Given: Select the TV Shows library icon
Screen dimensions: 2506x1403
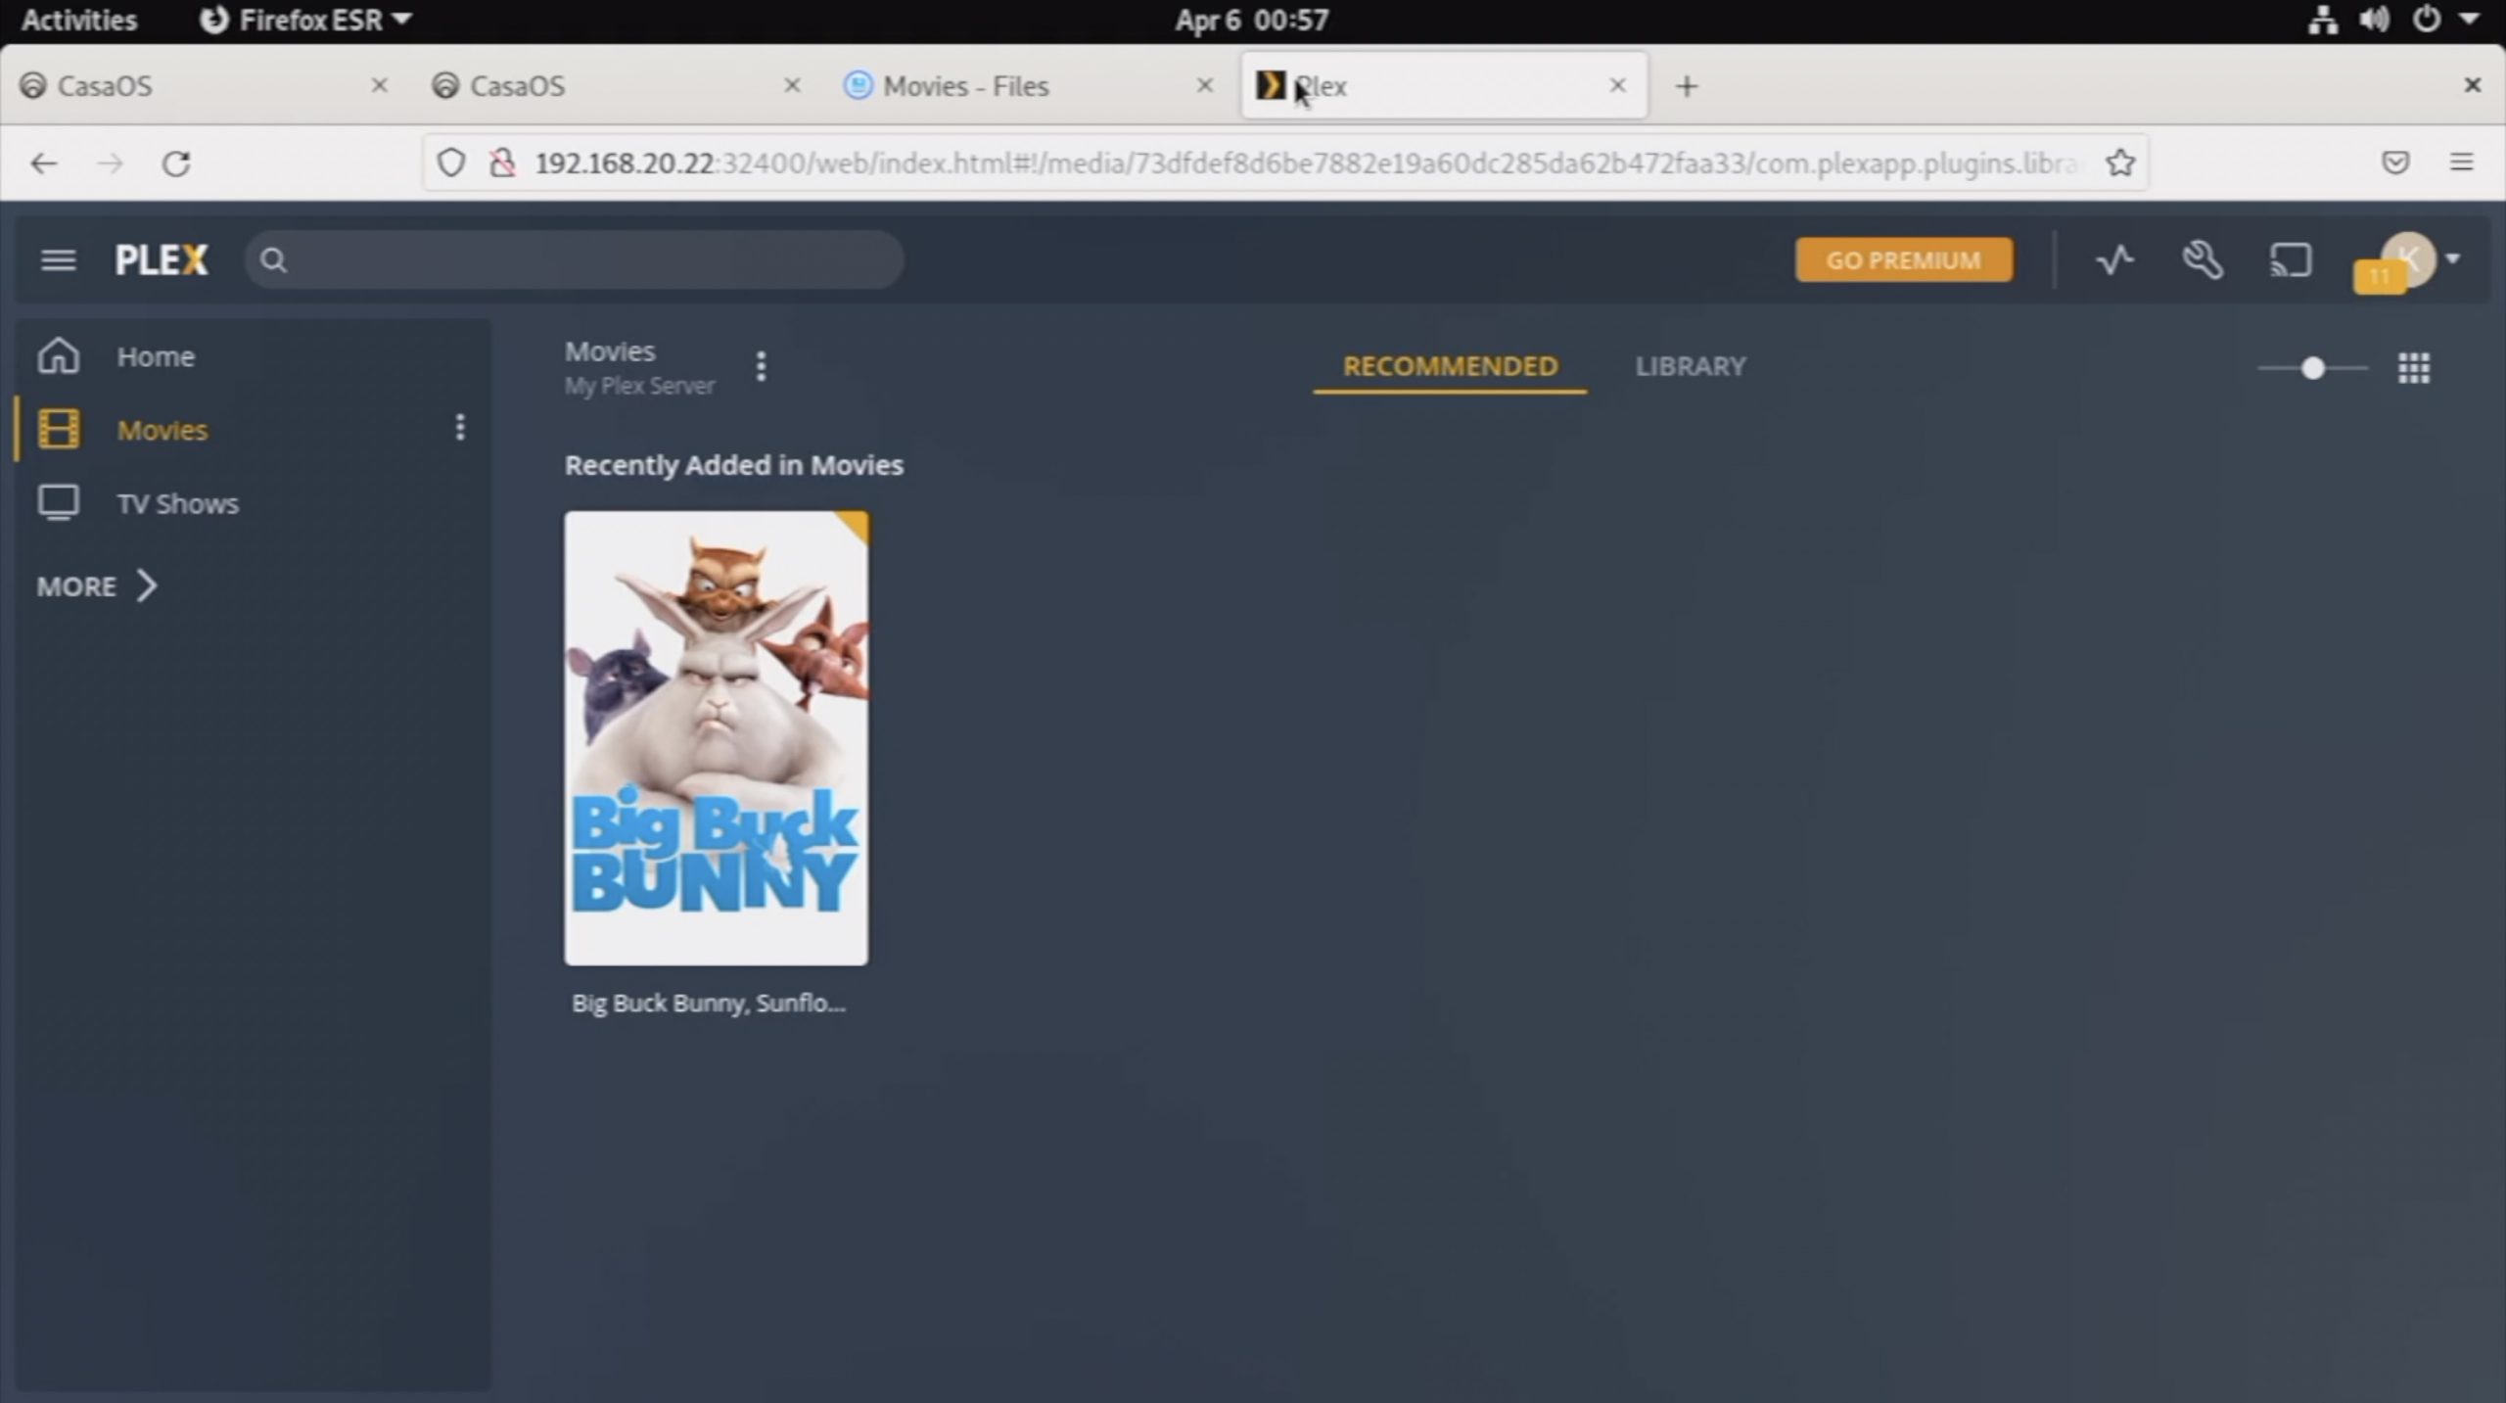Looking at the screenshot, I should click(x=58, y=503).
